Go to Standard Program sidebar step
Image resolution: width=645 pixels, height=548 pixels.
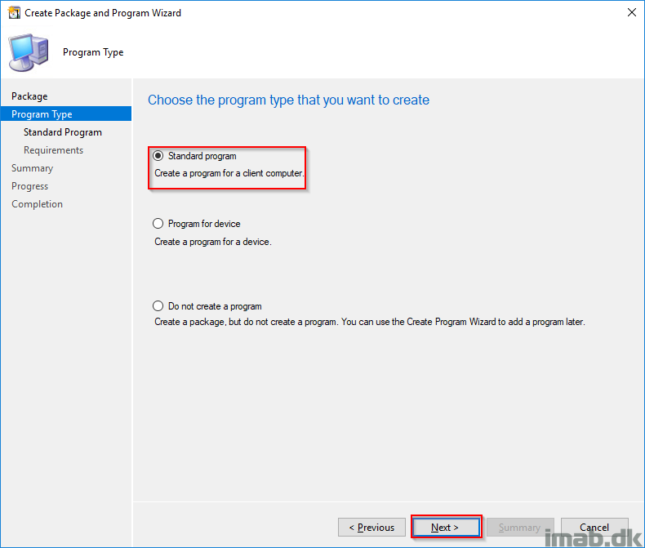coord(63,132)
